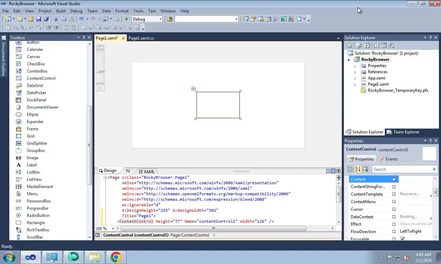Screen dimensions: 441x264
Task: Click Page/ContentControl breadcrumb path
Action: (189, 235)
